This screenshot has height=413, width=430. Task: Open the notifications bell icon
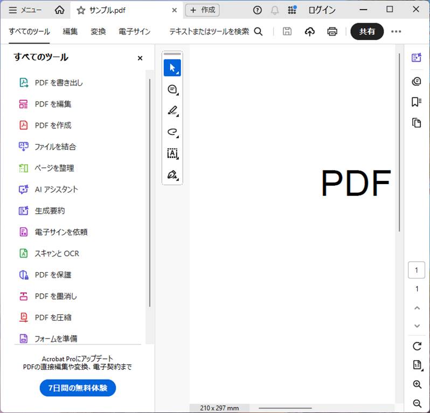pyautogui.click(x=274, y=10)
